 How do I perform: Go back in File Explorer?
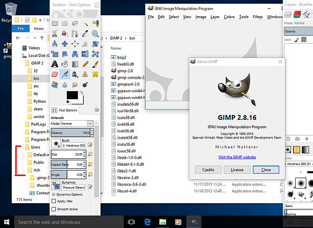18,38
